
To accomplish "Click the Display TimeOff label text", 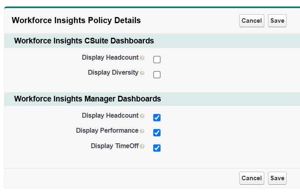I will point(114,146).
